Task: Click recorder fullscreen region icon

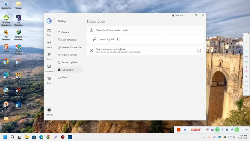Action: [242, 130]
